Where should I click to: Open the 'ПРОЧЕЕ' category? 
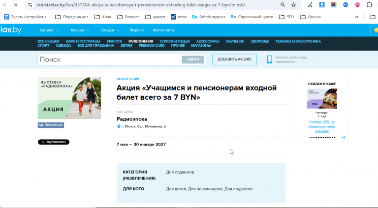pyautogui.click(x=178, y=46)
